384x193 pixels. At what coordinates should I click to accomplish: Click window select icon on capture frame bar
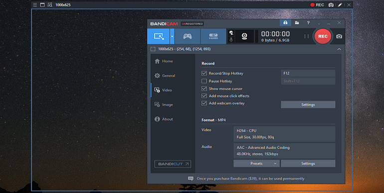[42, 5]
